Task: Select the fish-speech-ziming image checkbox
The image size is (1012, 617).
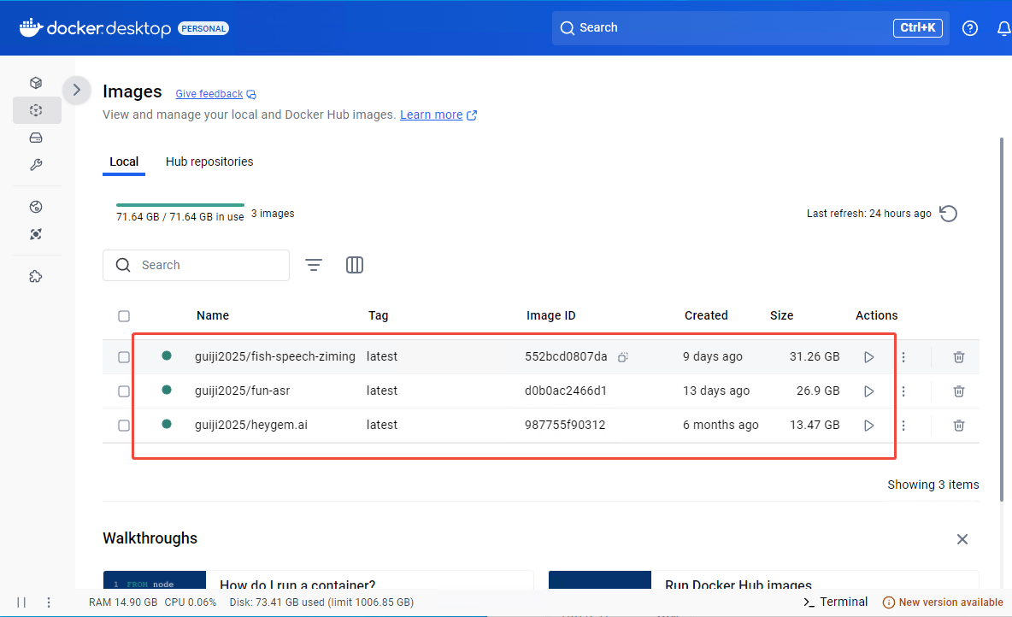Action: tap(124, 357)
